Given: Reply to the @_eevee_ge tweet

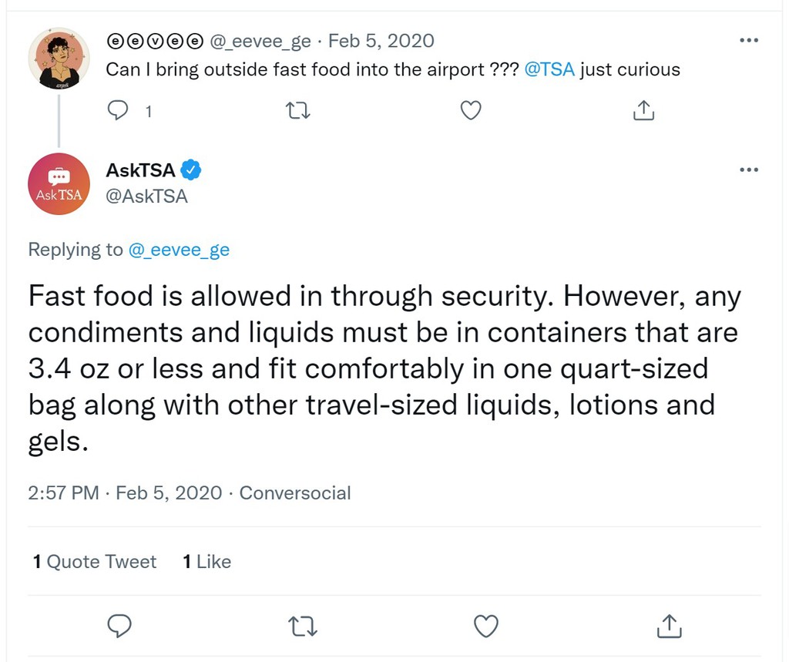Looking at the screenshot, I should point(118,110).
